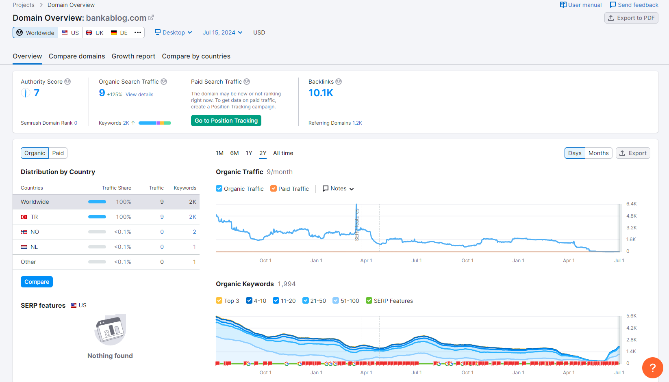The width and height of the screenshot is (669, 382).
Task: Click Keywords 2K link
Action: coord(126,123)
